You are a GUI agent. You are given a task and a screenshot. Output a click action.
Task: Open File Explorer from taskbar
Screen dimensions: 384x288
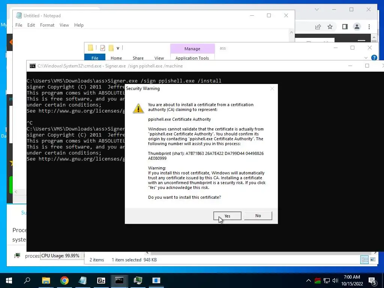[46, 280]
